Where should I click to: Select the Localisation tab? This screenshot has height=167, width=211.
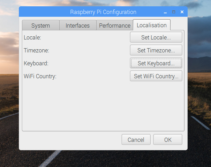click(x=152, y=25)
